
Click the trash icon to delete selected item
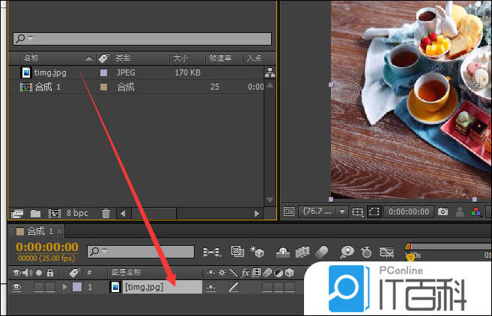(x=106, y=214)
